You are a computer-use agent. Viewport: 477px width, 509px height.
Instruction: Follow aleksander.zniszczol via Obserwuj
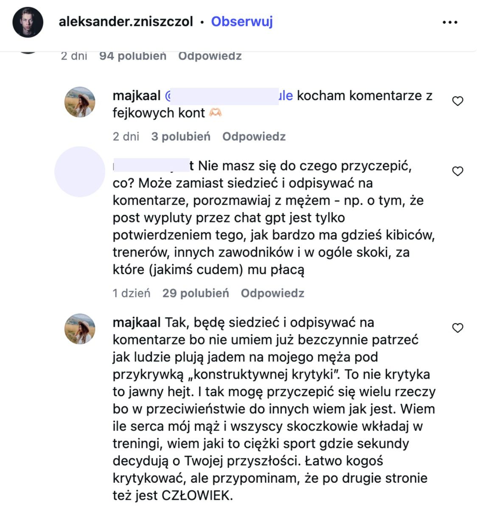241,21
